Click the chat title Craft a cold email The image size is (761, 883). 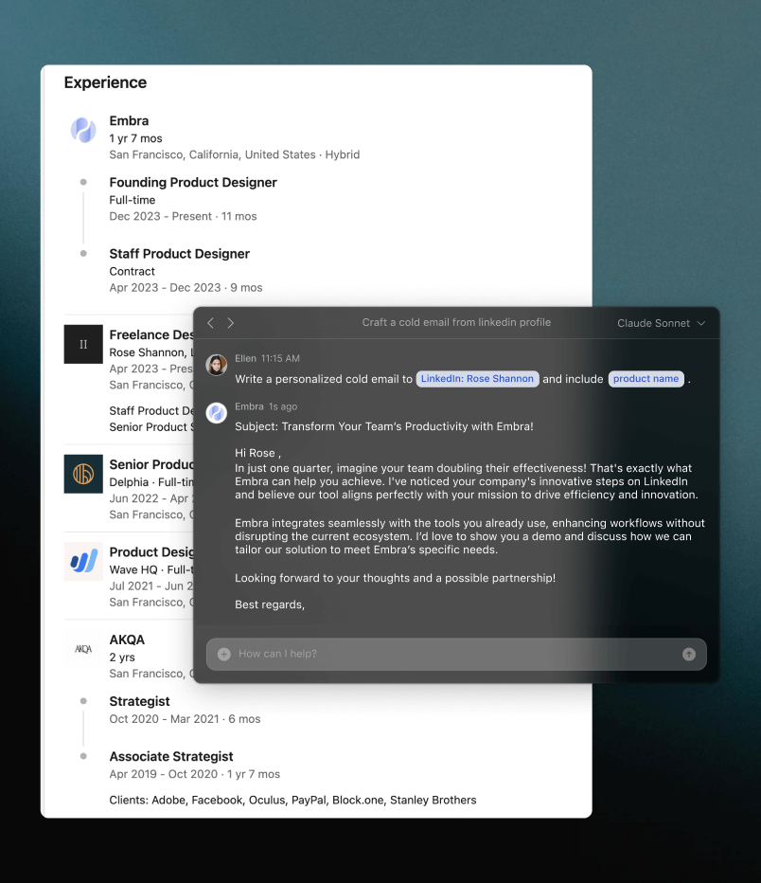pyautogui.click(x=456, y=323)
